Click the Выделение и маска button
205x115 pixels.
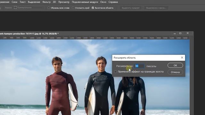156,8
